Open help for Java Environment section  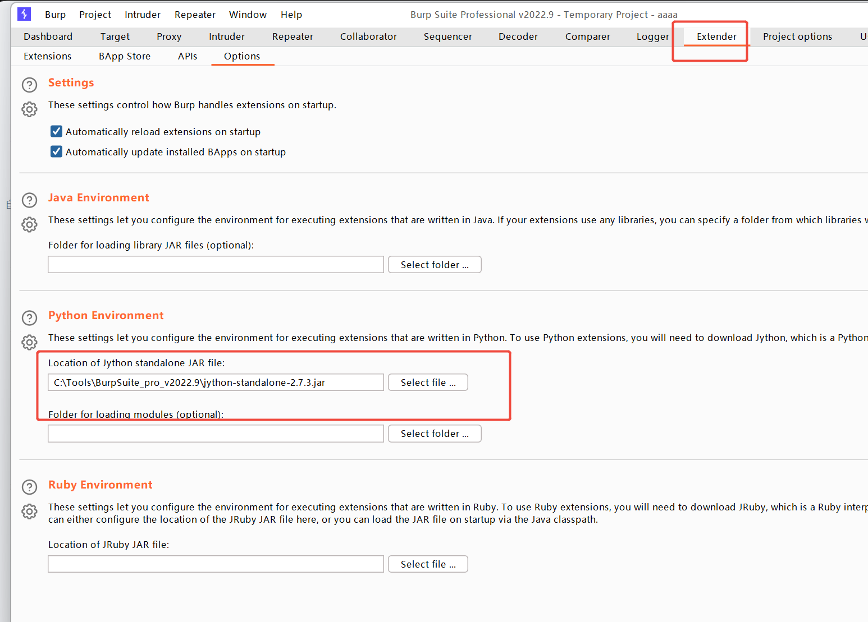tap(29, 200)
